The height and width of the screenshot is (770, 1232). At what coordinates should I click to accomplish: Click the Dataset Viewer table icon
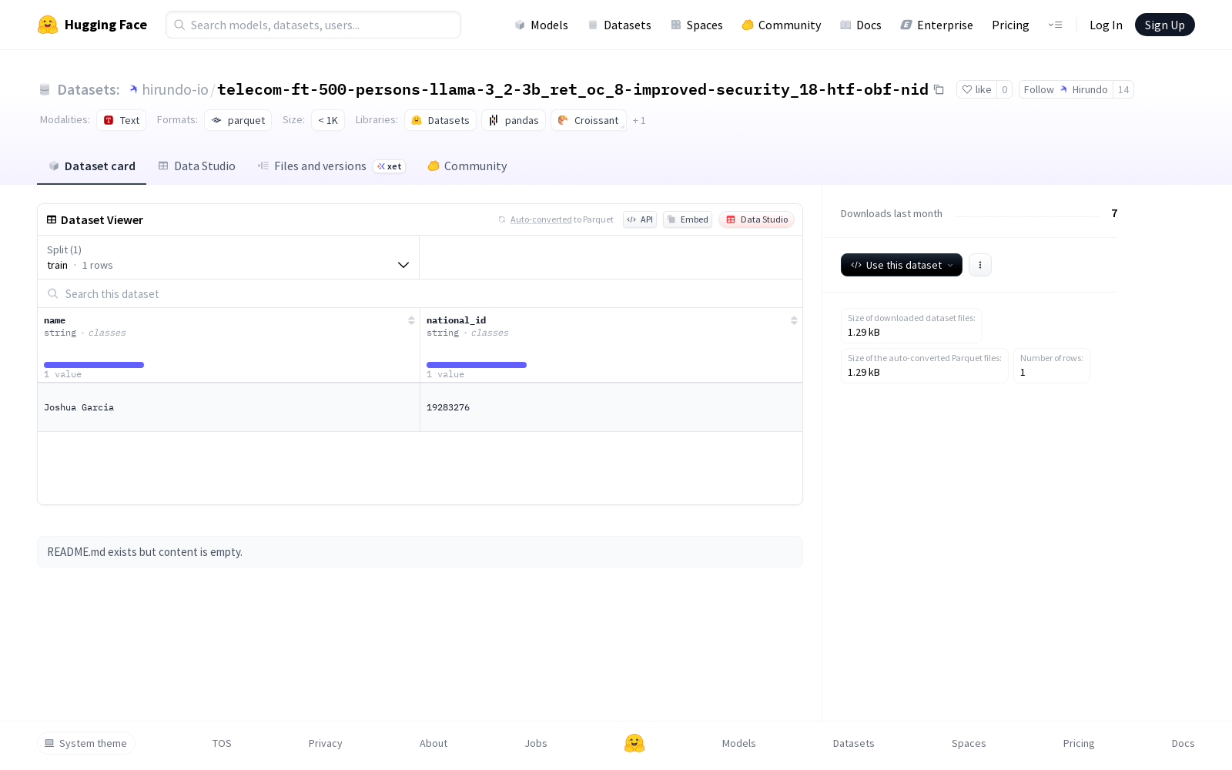tap(52, 219)
